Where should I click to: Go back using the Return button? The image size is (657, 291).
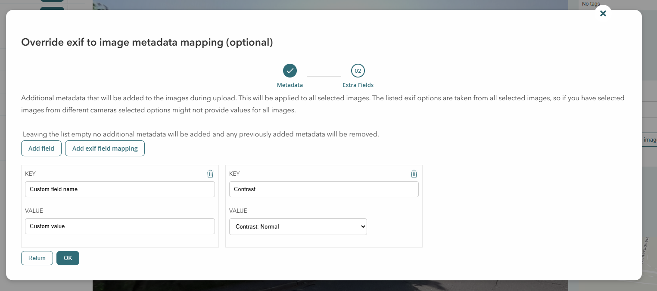coord(37,258)
